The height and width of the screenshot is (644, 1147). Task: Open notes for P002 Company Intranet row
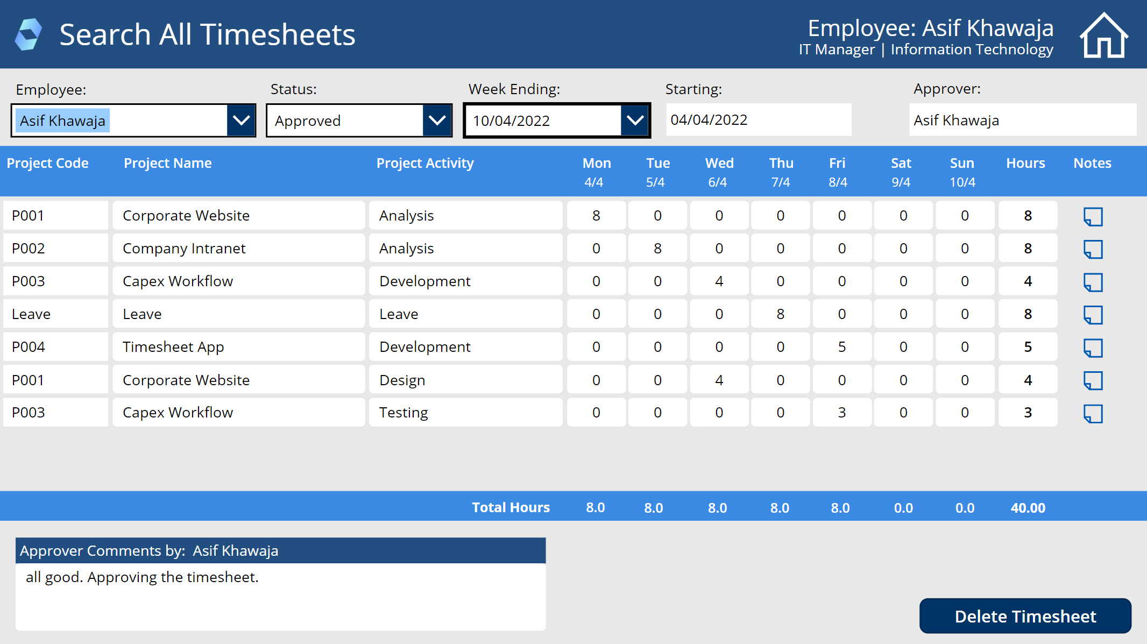coord(1093,249)
